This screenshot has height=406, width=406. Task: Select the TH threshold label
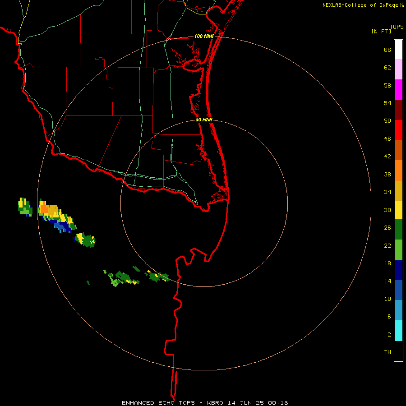pos(388,352)
